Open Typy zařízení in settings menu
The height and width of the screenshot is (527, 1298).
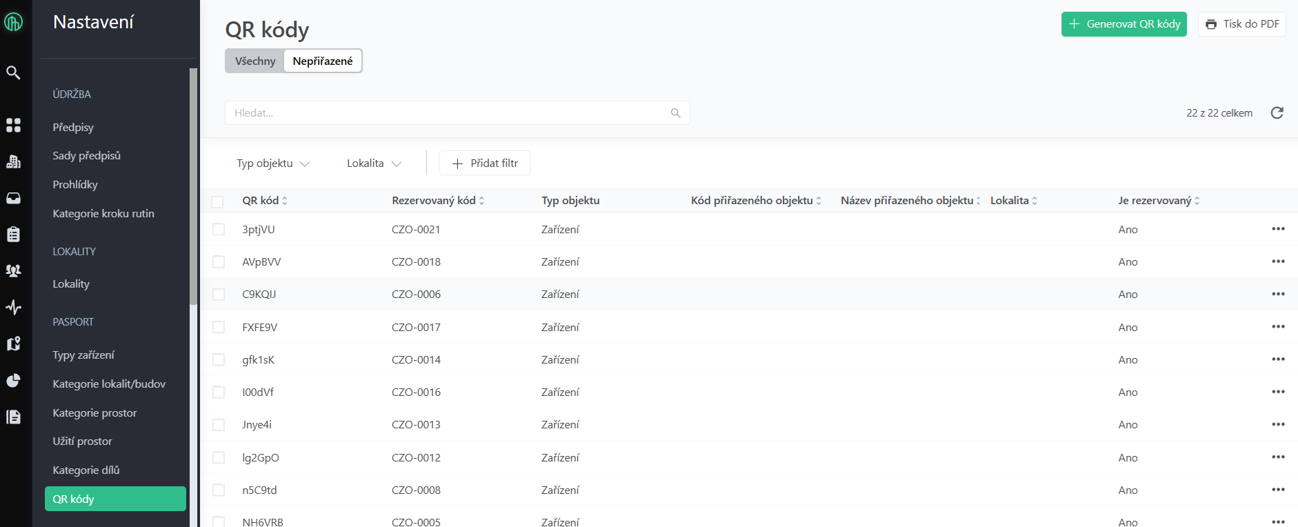pos(83,355)
